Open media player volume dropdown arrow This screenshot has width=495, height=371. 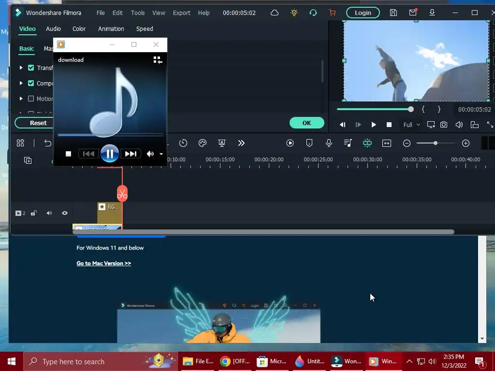161,154
